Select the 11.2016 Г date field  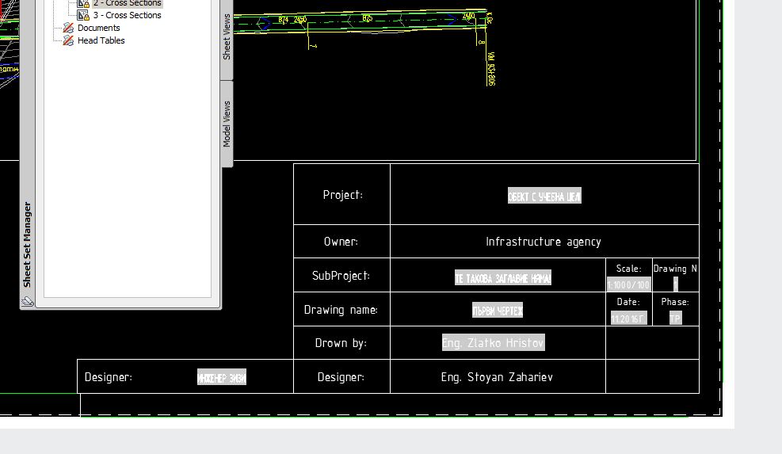tap(628, 319)
